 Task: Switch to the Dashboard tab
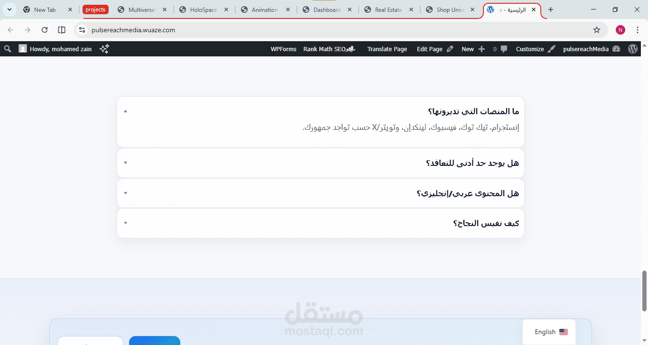pyautogui.click(x=327, y=9)
